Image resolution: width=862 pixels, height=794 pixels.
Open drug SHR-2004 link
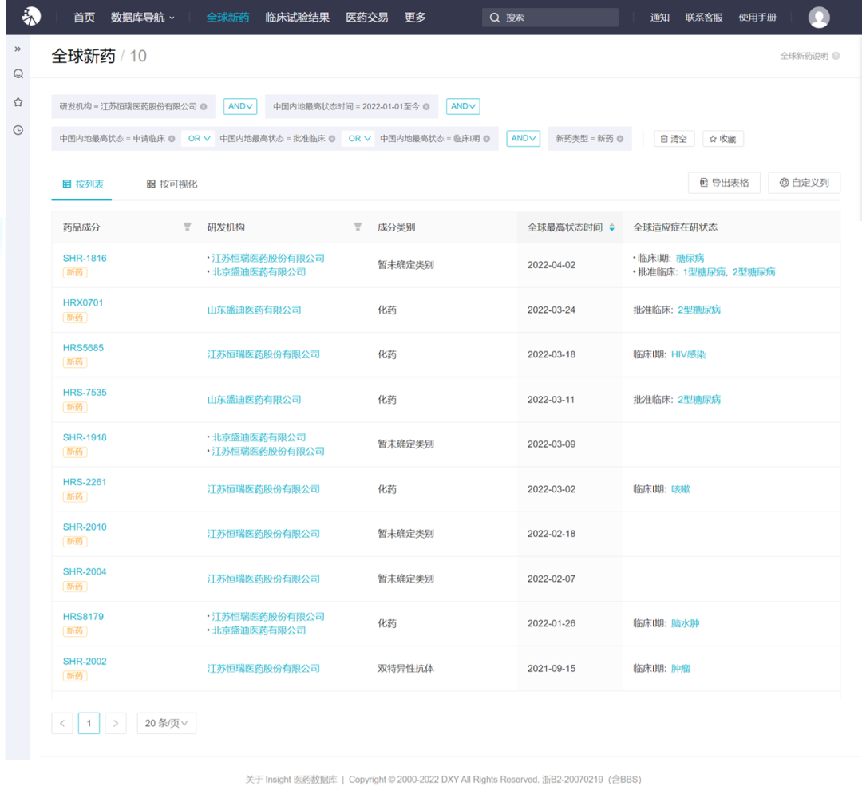pyautogui.click(x=85, y=571)
